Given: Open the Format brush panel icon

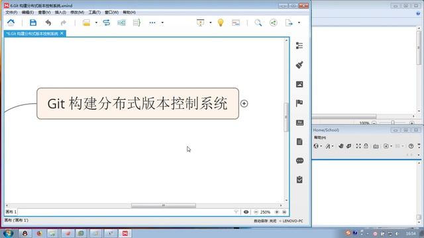Looking at the screenshot, I should click(x=299, y=65).
